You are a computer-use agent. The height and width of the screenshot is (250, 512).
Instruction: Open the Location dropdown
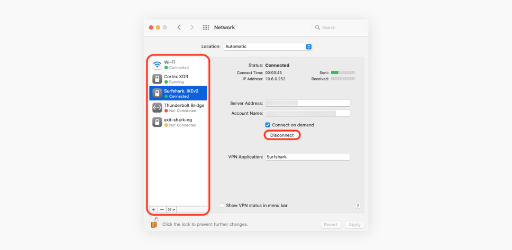[267, 47]
